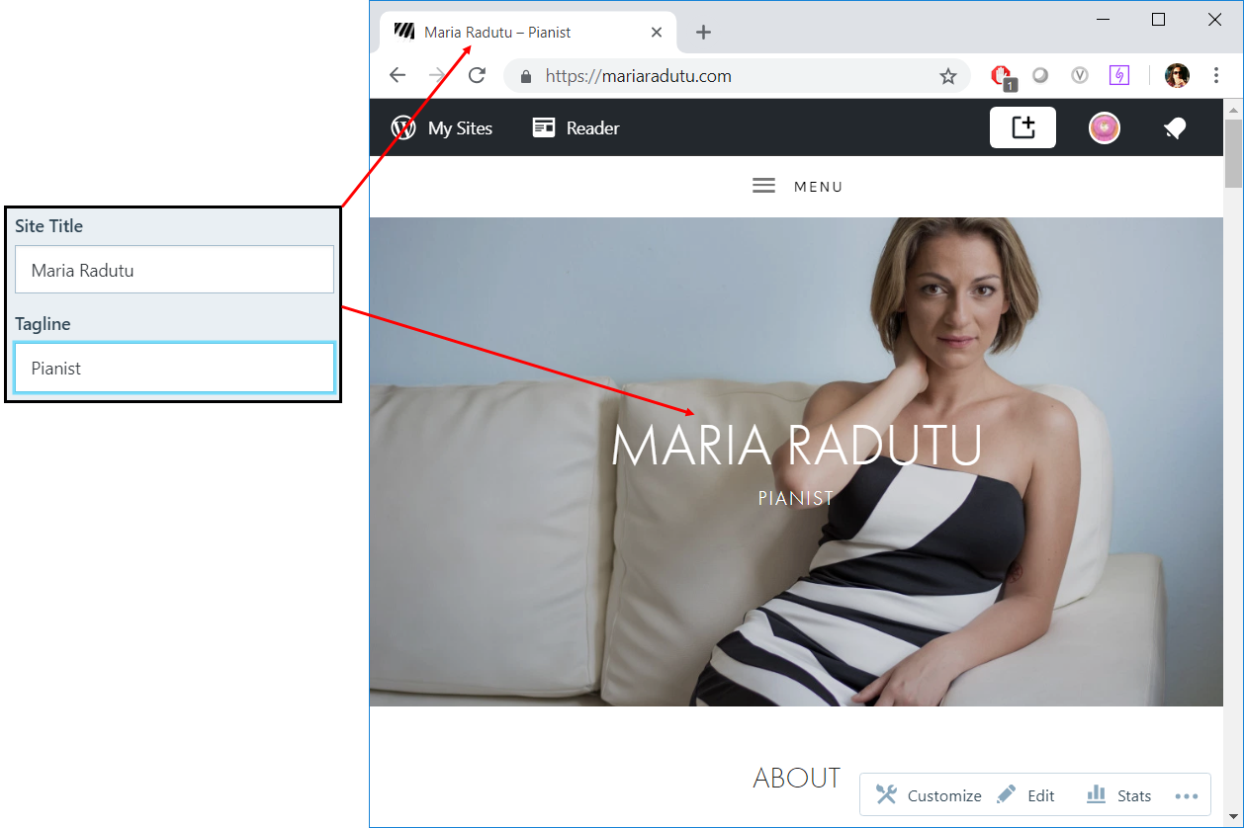Open a new browser tab
Viewport: 1244px width, 828px height.
[703, 31]
